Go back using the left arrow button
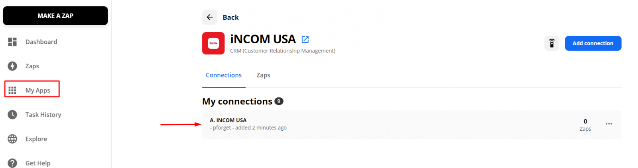This screenshot has width=638, height=168. (x=210, y=17)
